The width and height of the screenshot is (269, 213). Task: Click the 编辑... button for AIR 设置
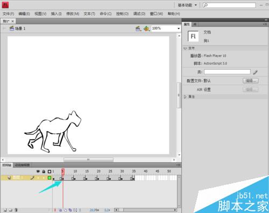point(251,90)
